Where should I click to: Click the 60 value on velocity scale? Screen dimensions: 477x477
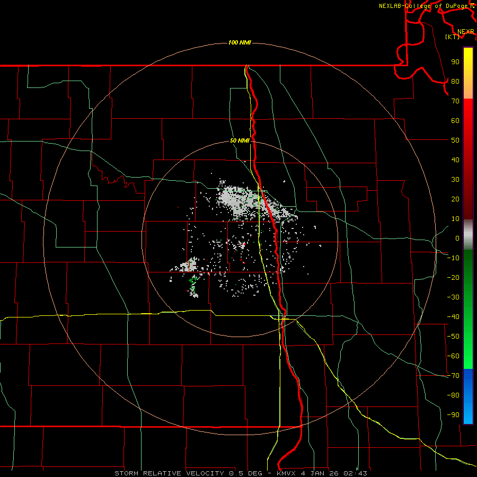pos(455,121)
